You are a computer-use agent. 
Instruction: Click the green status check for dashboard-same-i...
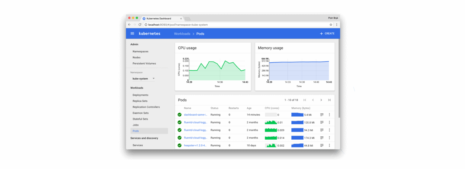(x=180, y=115)
